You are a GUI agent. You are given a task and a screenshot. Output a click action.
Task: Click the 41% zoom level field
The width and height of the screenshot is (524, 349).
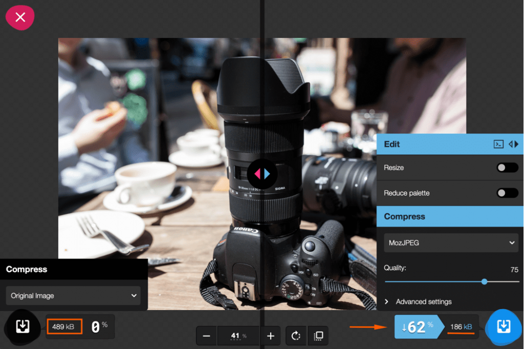238,336
